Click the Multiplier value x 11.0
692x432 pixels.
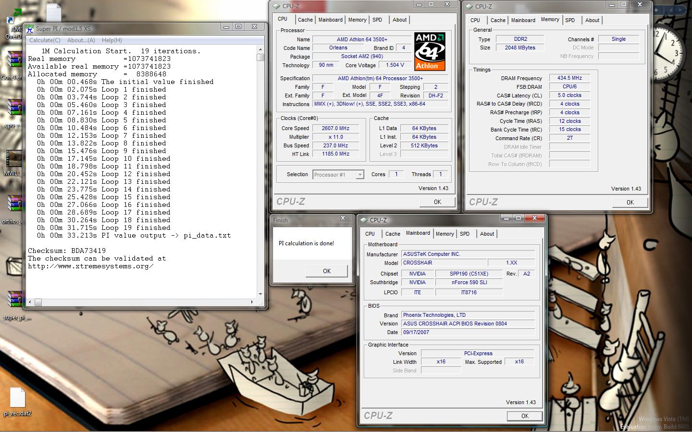click(335, 137)
